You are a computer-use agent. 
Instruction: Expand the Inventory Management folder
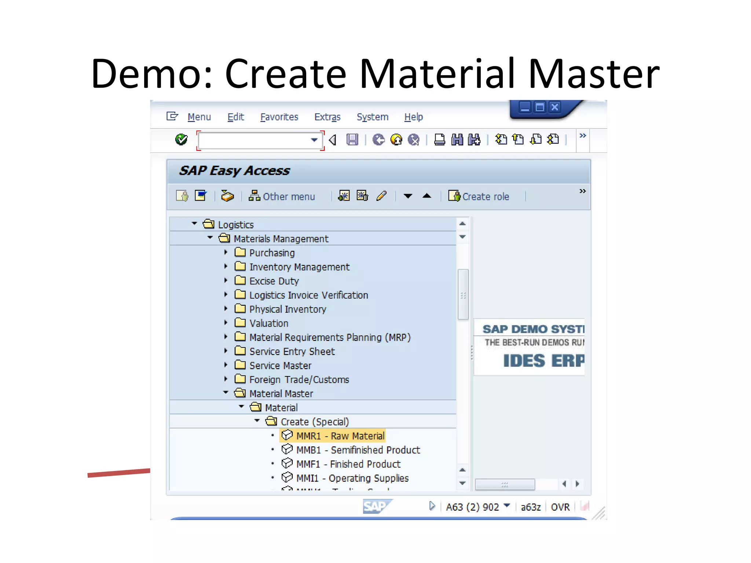226,266
